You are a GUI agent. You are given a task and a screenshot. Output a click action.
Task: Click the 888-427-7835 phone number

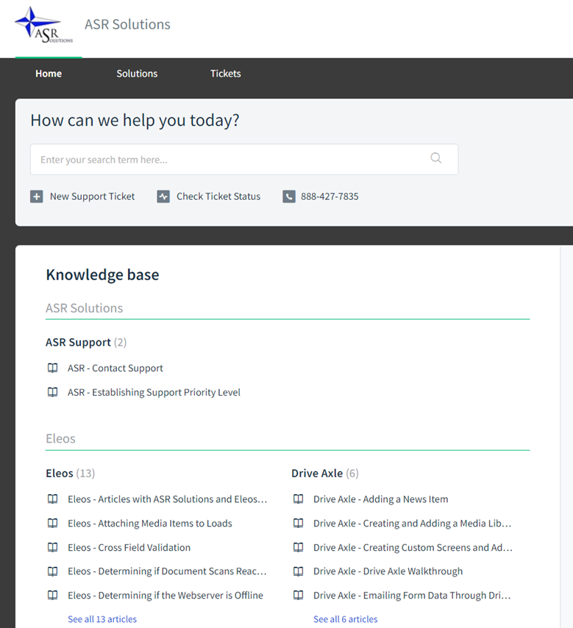[x=330, y=196]
